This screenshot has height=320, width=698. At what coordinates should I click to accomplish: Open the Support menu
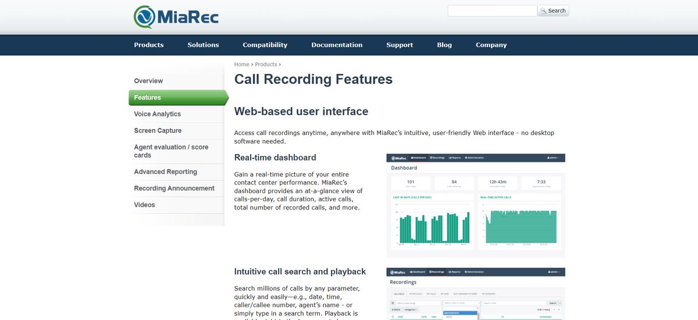point(400,45)
